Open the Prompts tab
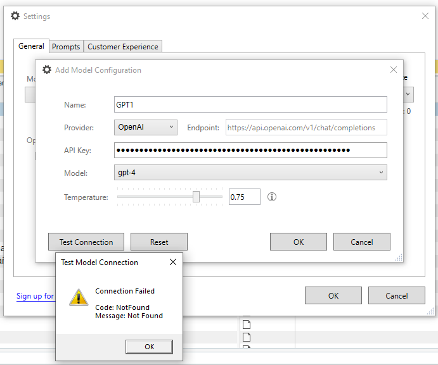 tap(66, 47)
